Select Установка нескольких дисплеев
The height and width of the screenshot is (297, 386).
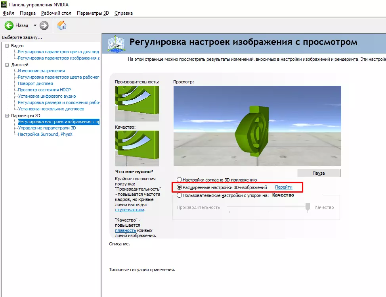51,109
